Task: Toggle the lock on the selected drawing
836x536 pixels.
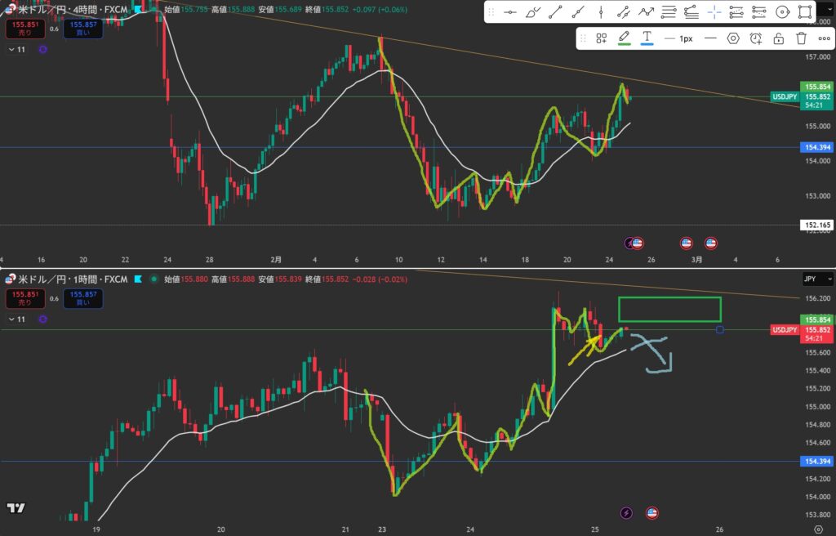Action: click(x=779, y=38)
